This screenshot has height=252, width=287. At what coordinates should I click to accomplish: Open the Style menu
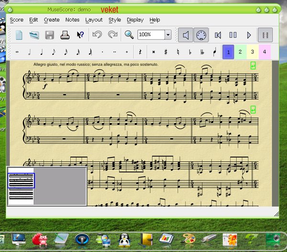(x=115, y=20)
